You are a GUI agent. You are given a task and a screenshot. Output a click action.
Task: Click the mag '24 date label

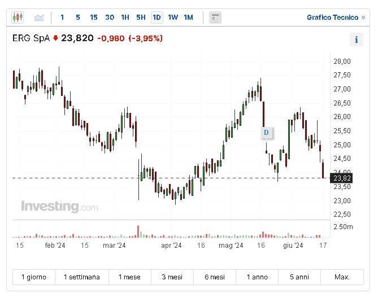(231, 246)
